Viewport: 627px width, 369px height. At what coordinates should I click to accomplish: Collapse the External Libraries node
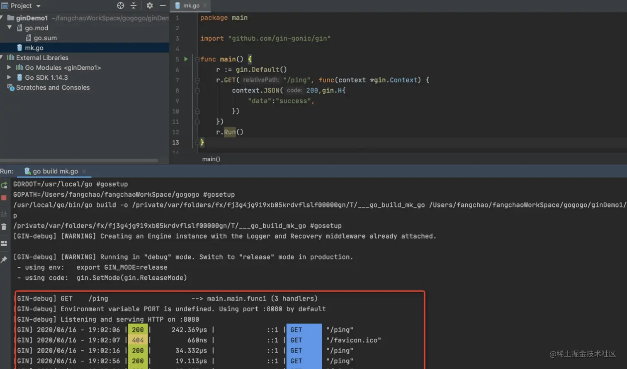pyautogui.click(x=2, y=57)
